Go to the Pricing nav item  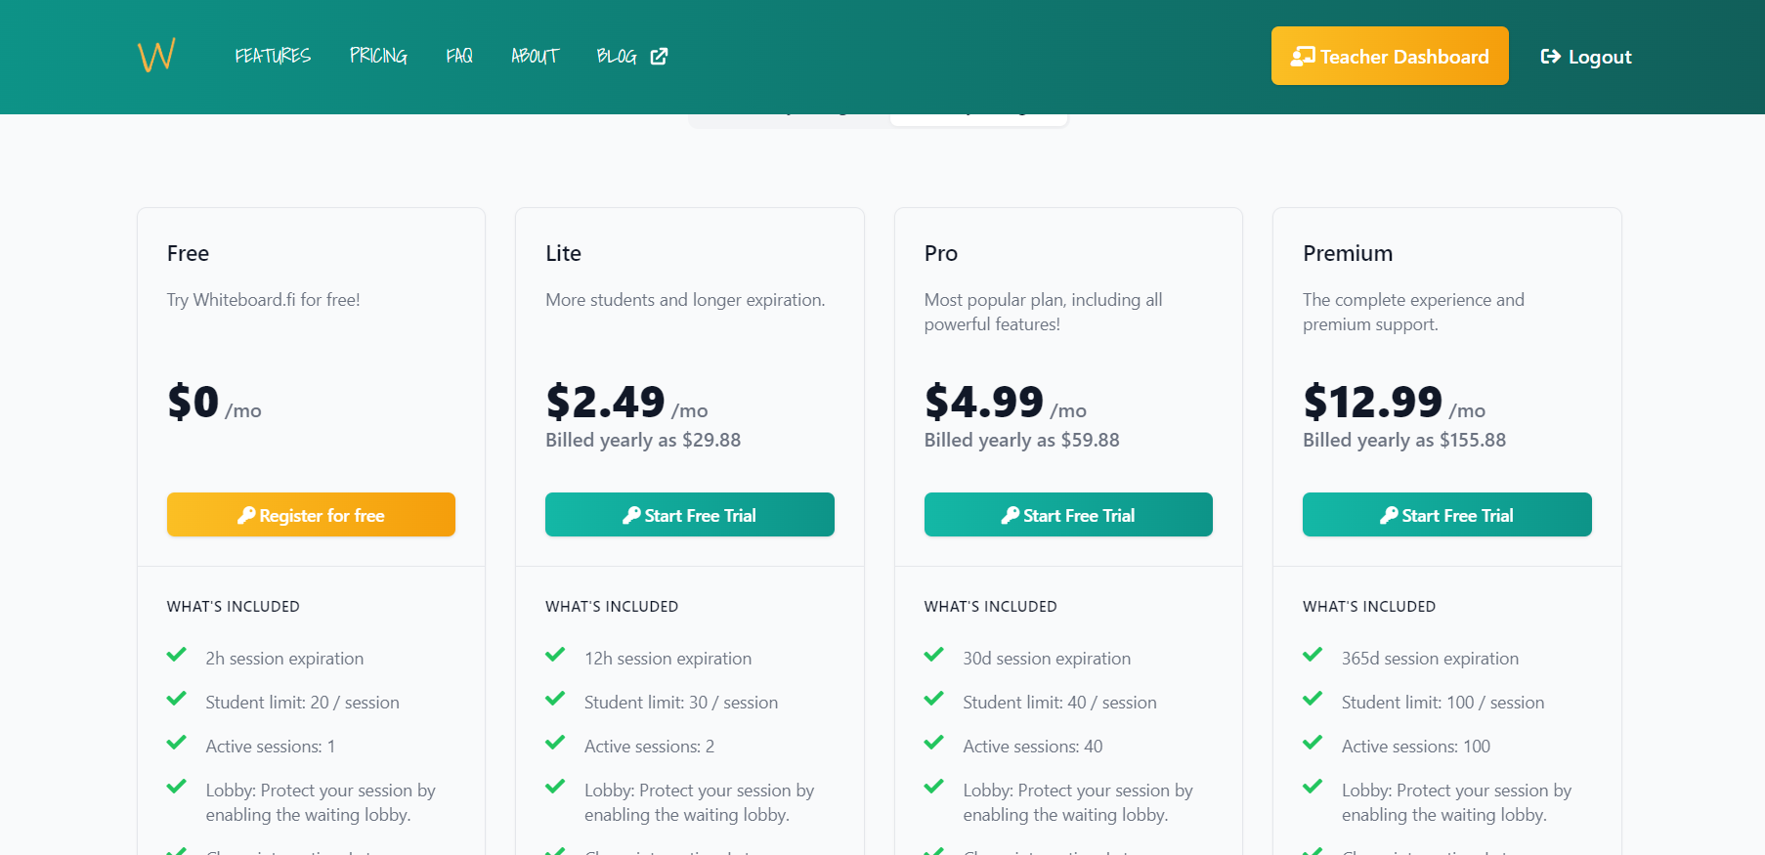point(378,57)
